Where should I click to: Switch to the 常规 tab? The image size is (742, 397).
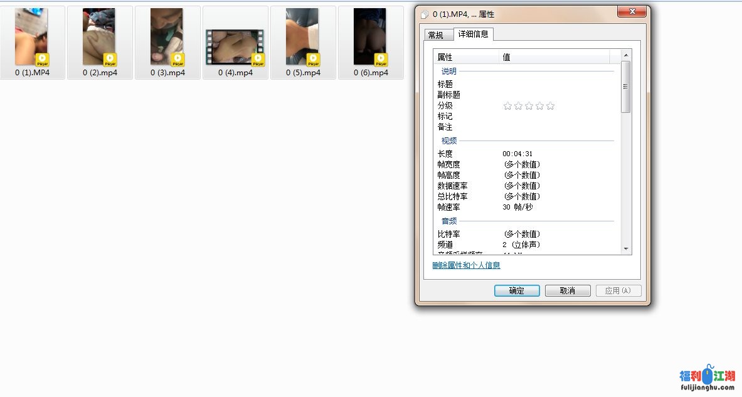click(x=436, y=35)
